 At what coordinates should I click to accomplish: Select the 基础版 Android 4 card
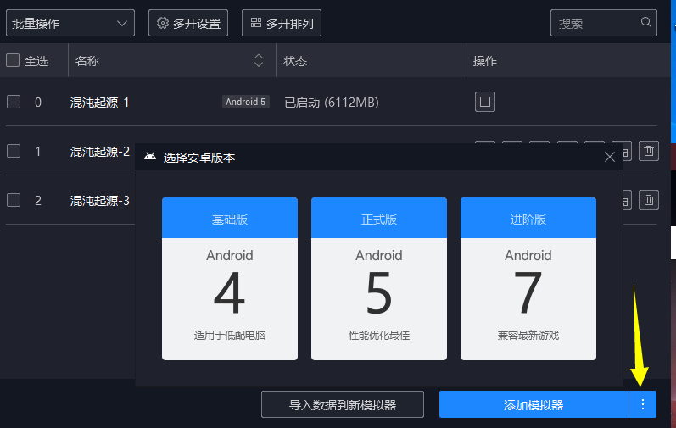pos(230,279)
